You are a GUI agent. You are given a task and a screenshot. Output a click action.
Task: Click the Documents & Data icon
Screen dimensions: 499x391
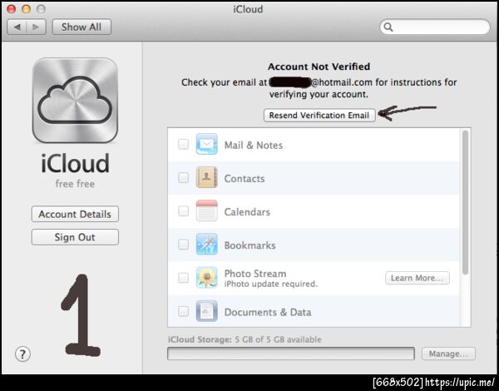click(x=207, y=311)
